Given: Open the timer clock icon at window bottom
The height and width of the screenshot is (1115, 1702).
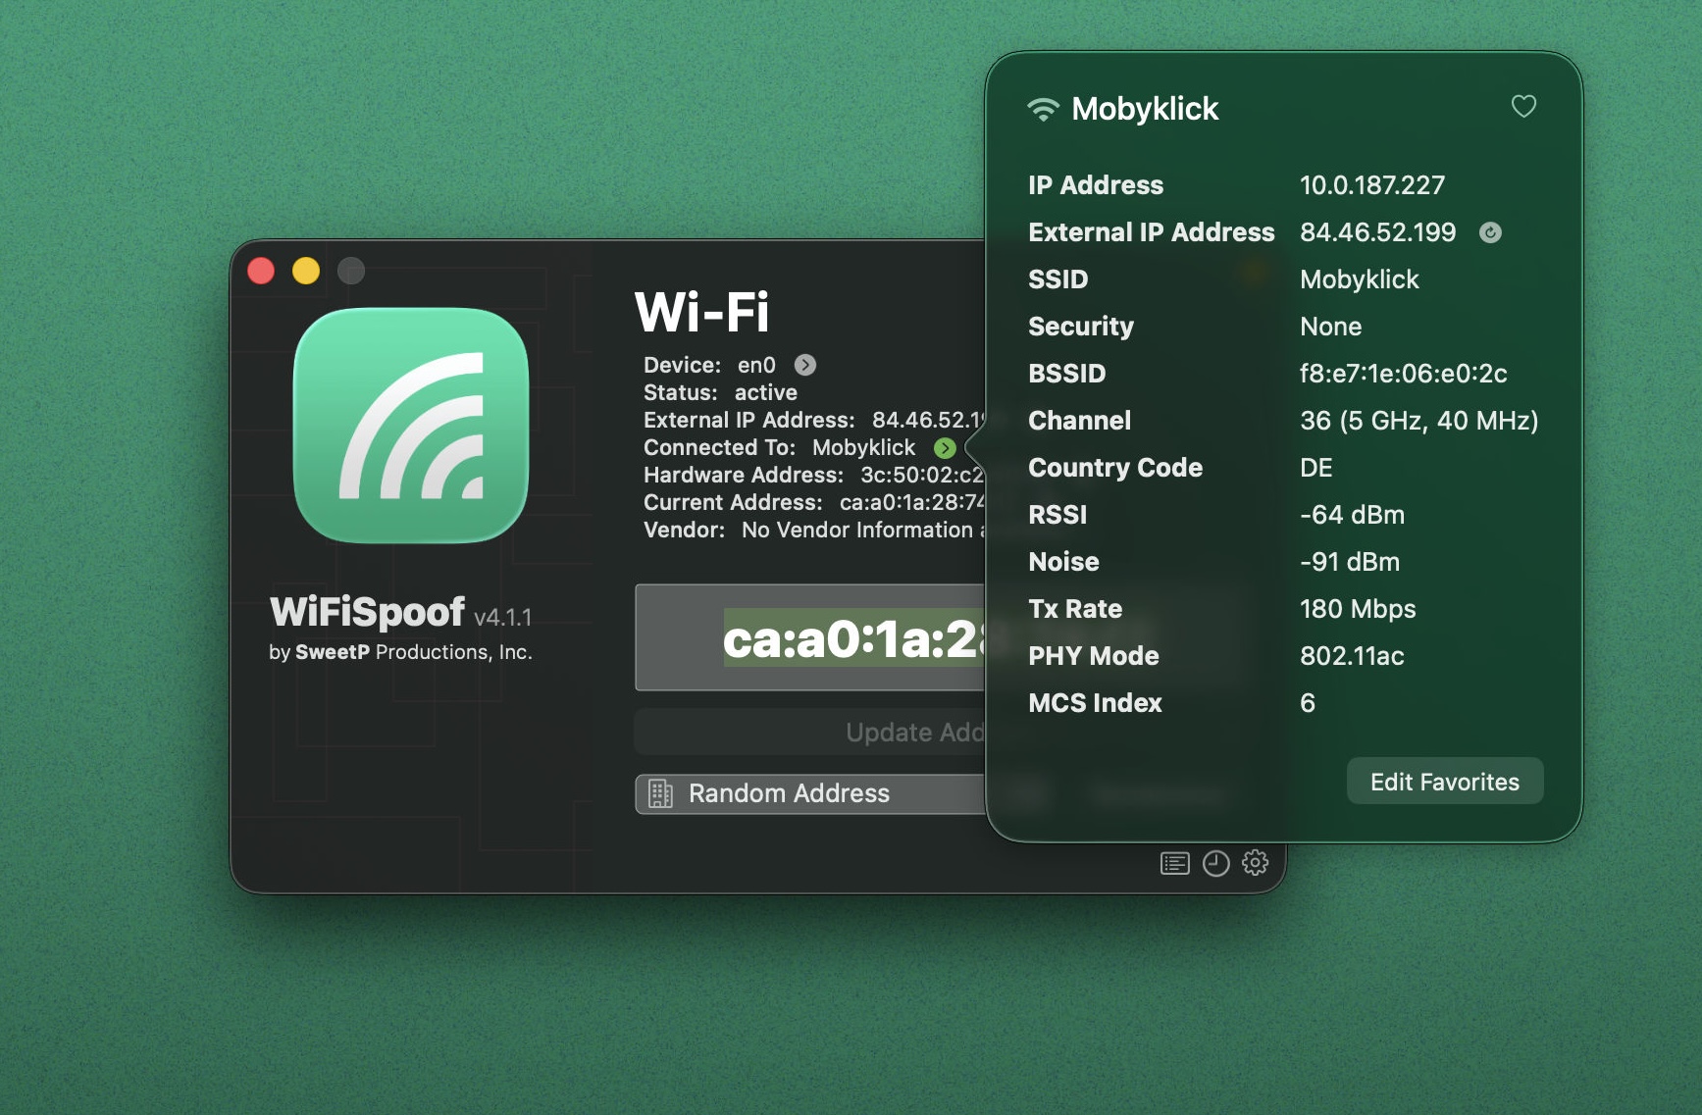Looking at the screenshot, I should (x=1215, y=863).
